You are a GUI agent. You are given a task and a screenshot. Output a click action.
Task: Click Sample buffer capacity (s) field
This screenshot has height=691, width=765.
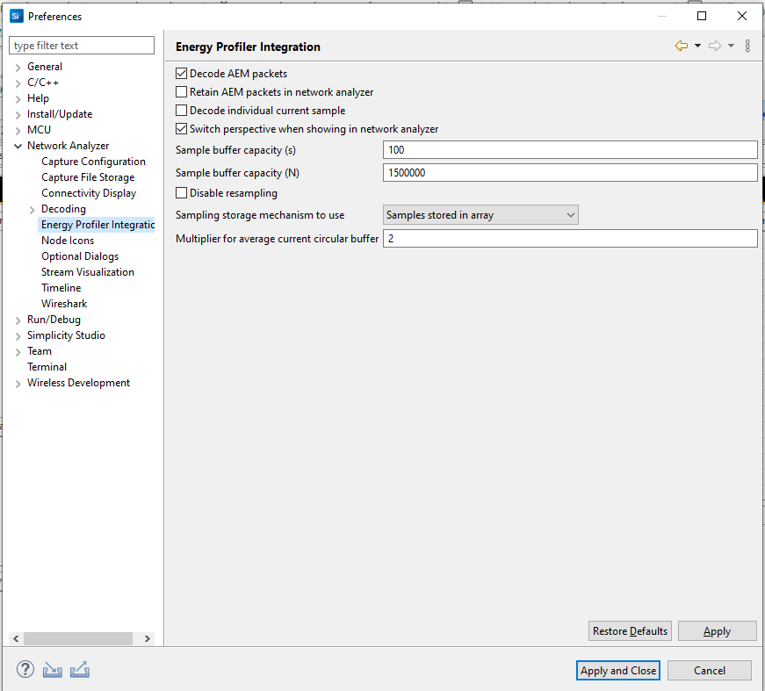click(570, 150)
